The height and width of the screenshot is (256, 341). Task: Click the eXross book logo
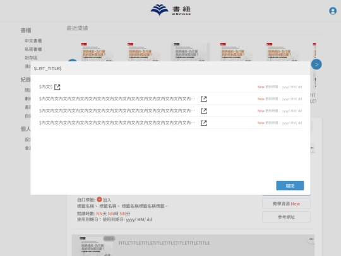[x=170, y=10]
